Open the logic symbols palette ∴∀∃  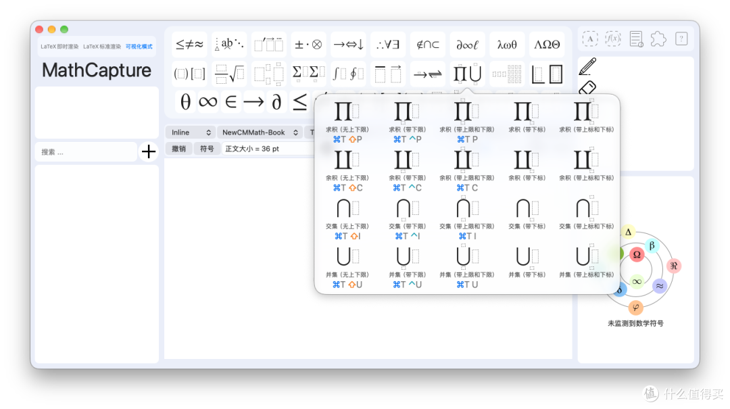coord(388,45)
